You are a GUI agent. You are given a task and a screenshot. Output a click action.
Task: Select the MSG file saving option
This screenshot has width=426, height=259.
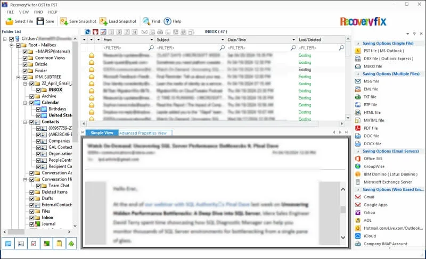(371, 81)
